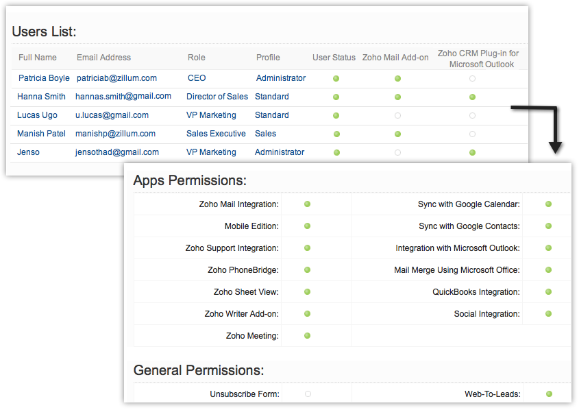The width and height of the screenshot is (579, 410).
Task: Enable Outlook plug-in for Manish Patel
Action: point(472,134)
